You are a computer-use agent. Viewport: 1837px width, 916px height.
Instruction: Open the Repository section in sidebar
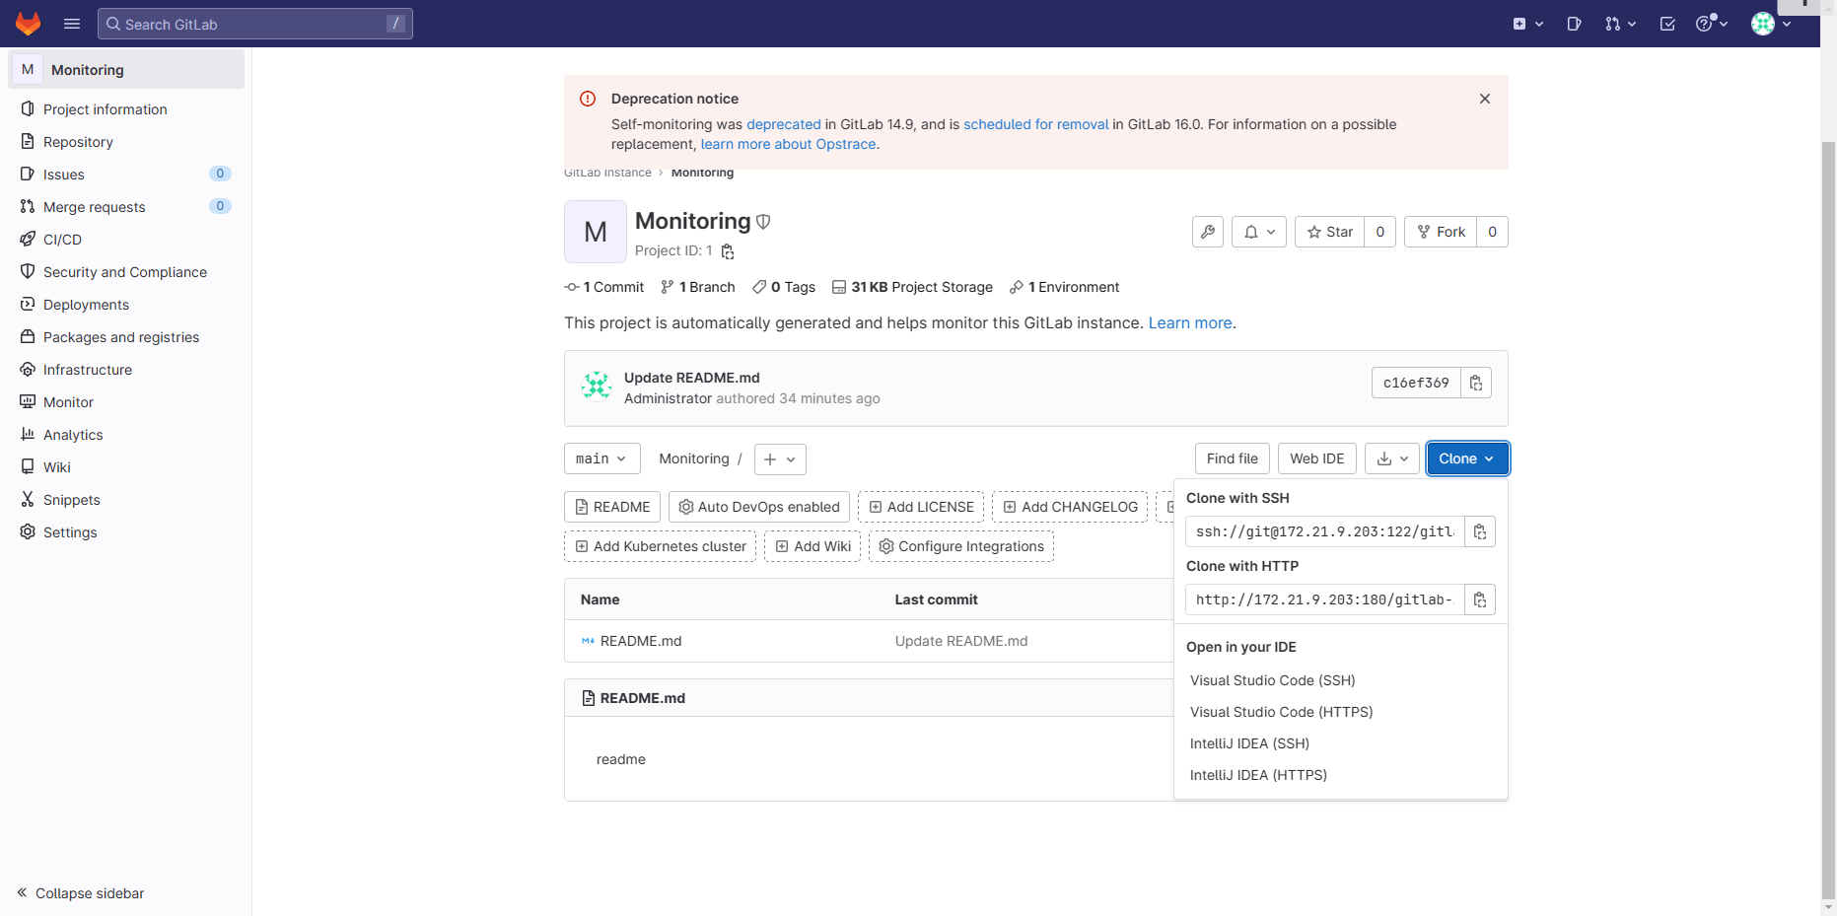77,141
